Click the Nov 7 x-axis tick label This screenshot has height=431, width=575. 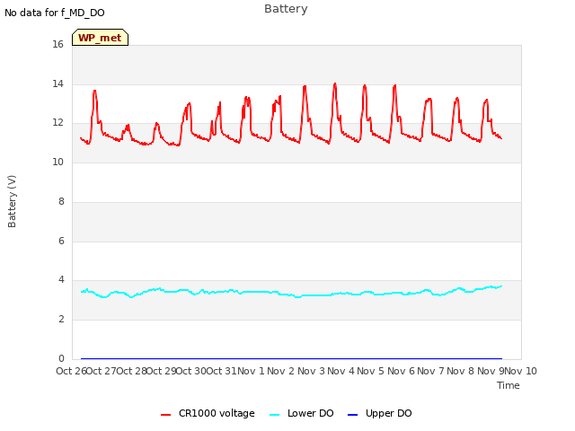point(430,371)
